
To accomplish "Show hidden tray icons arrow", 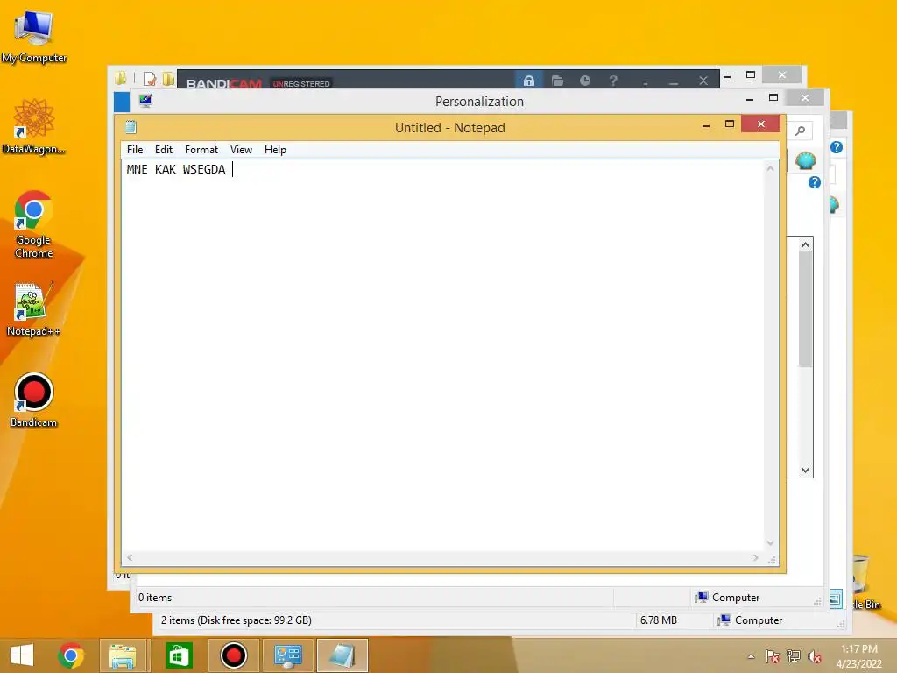I will point(751,656).
